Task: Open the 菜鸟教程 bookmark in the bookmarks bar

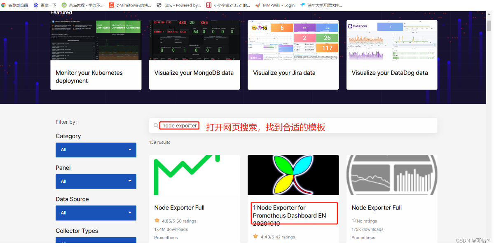Action: 82,5
